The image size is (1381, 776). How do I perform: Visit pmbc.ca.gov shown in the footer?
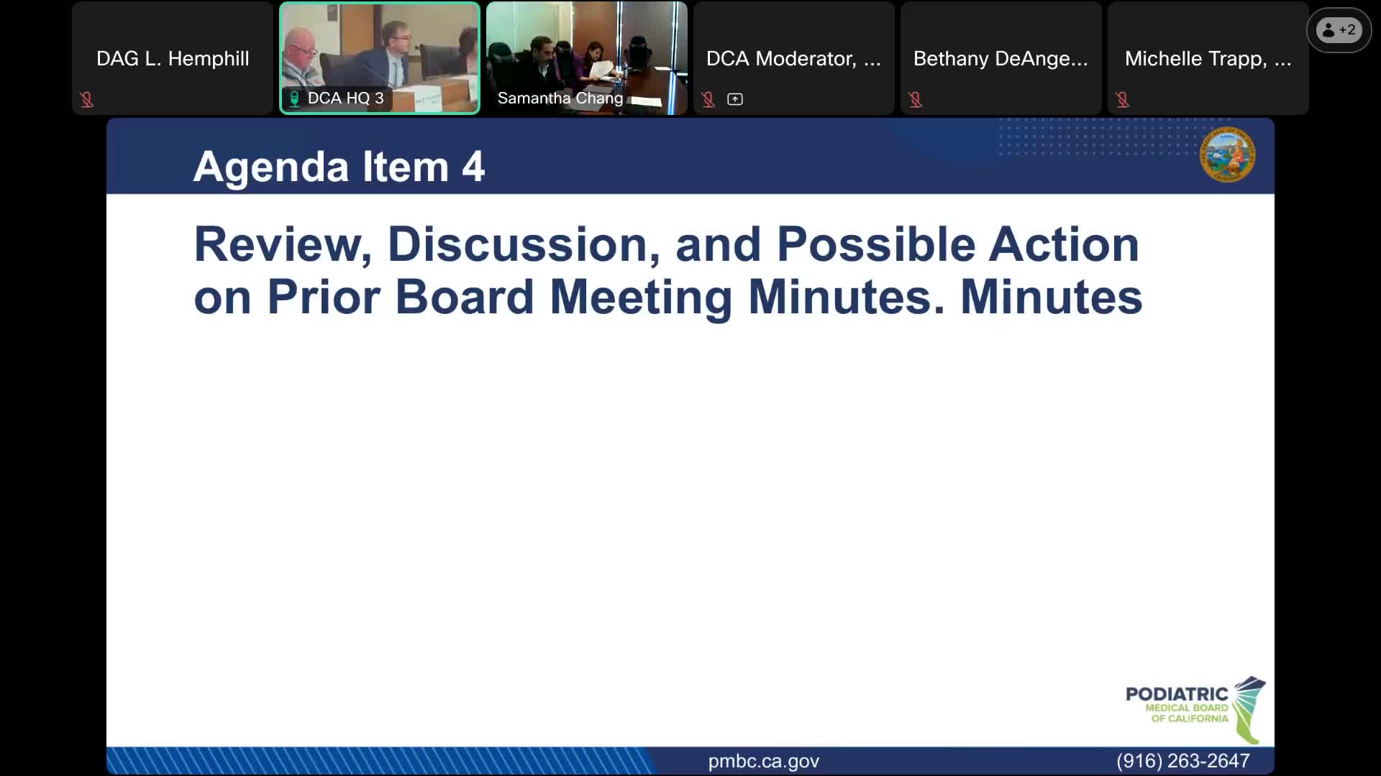coord(764,761)
